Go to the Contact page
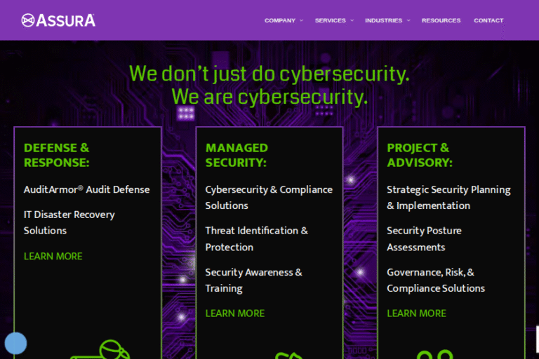Screen dimensions: 539x359 tap(488, 20)
